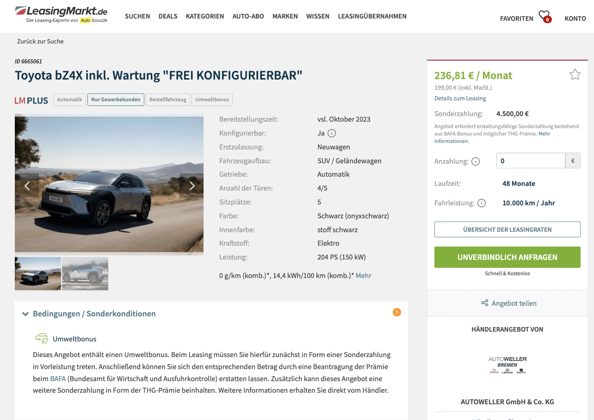
Task: Open Konfigurierbar info icon
Action: pyautogui.click(x=332, y=133)
